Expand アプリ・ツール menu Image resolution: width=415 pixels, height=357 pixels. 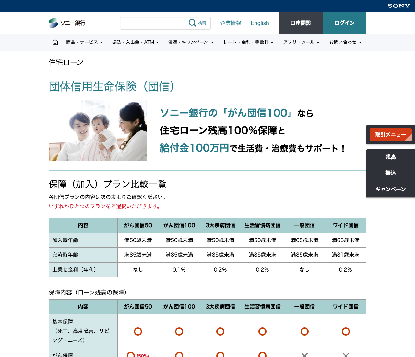pos(301,42)
